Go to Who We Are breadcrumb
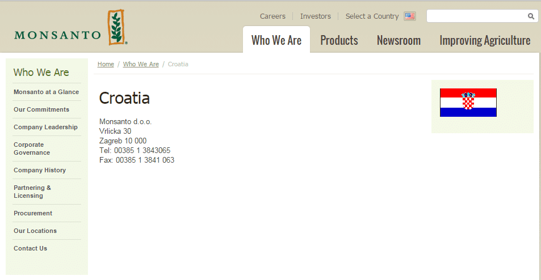Viewport: 541px width, 280px height. click(141, 64)
